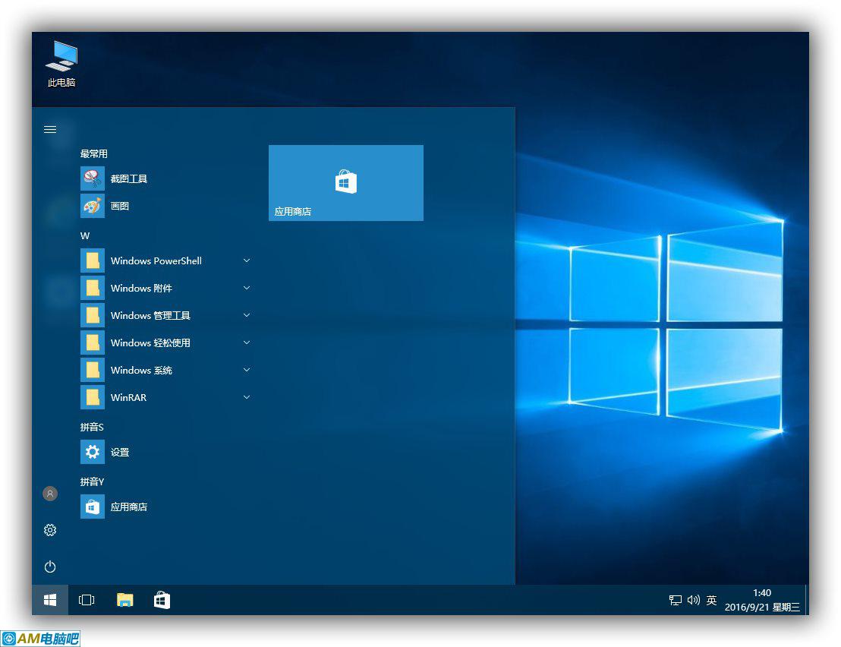Click the W letter group header
The height and width of the screenshot is (647, 841).
click(x=85, y=236)
